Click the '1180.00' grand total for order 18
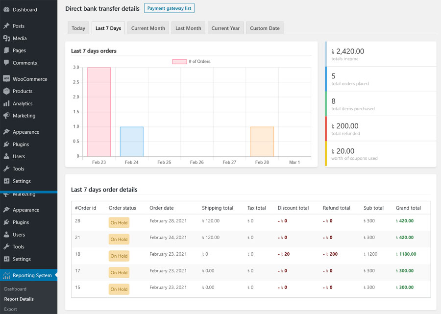Viewport: 441px width, 314px height. pos(406,254)
